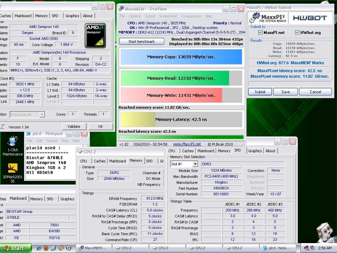The height and width of the screenshot is (253, 337).
Task: Select Graphics tab in CPU-Z SPD window
Action: pos(255,151)
